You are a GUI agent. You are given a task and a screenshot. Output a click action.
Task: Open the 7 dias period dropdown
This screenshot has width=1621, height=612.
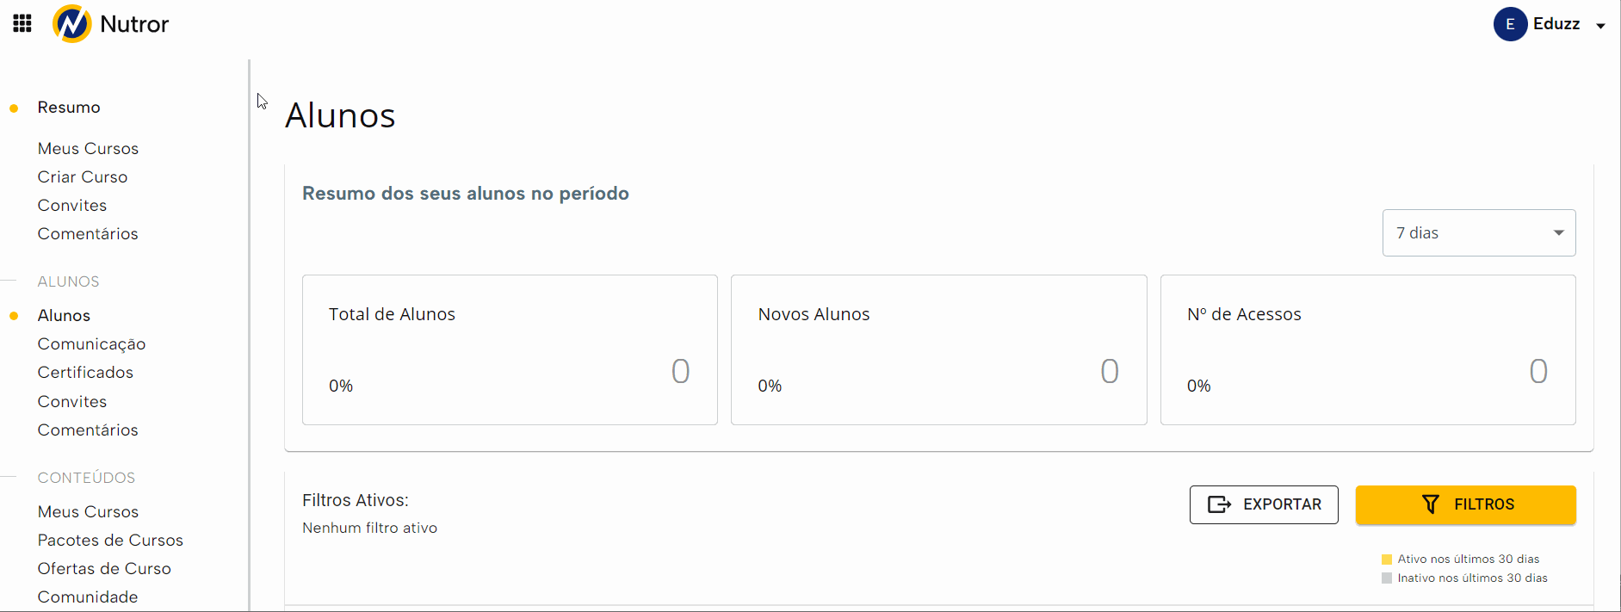[1479, 232]
